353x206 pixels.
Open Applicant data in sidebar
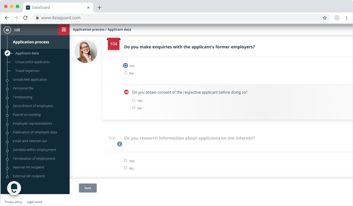(x=27, y=53)
